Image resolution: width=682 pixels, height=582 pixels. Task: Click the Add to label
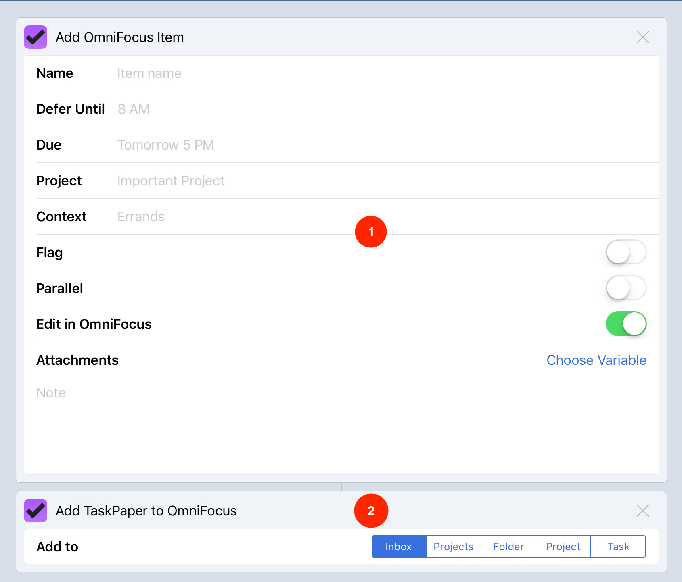tap(57, 547)
